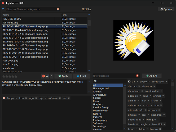This screenshot has width=176, height=132.
Task: Expand the AI button dropdown arrow
Action: [x=51, y=76]
